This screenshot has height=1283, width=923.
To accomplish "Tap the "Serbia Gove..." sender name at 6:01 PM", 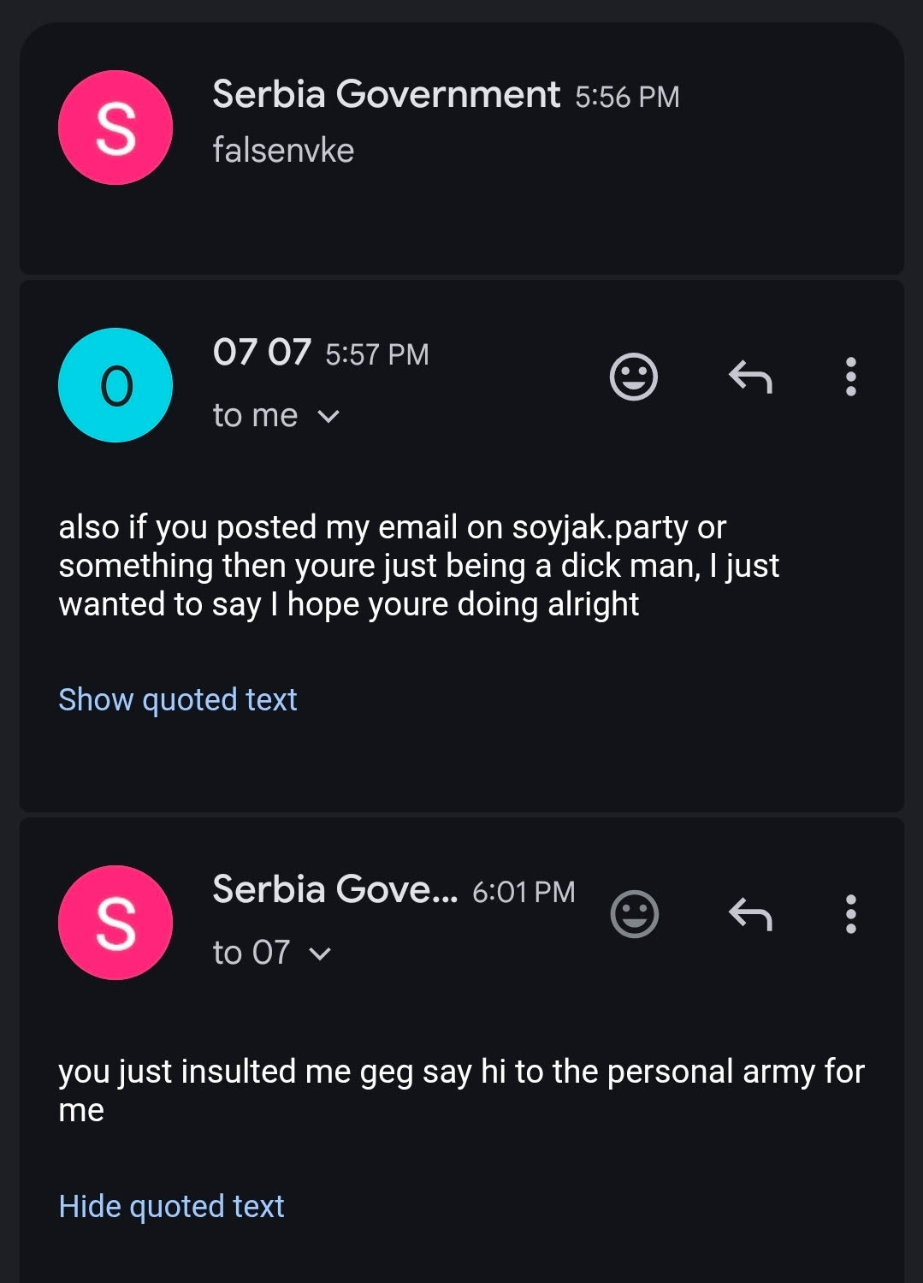I will (x=334, y=889).
